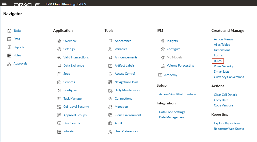Click the Audit magnifier icon
The width and height of the screenshot is (257, 142).
tap(110, 123)
